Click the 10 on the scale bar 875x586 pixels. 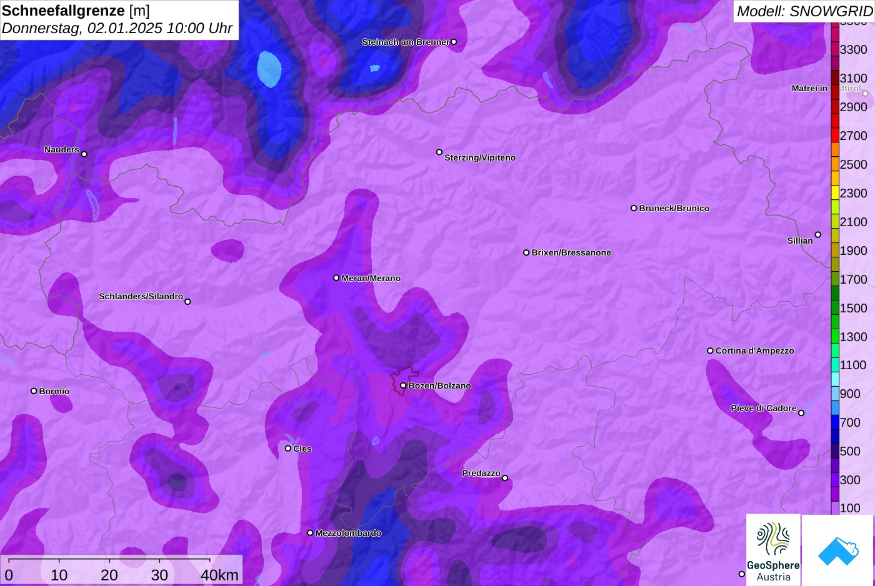[59, 575]
